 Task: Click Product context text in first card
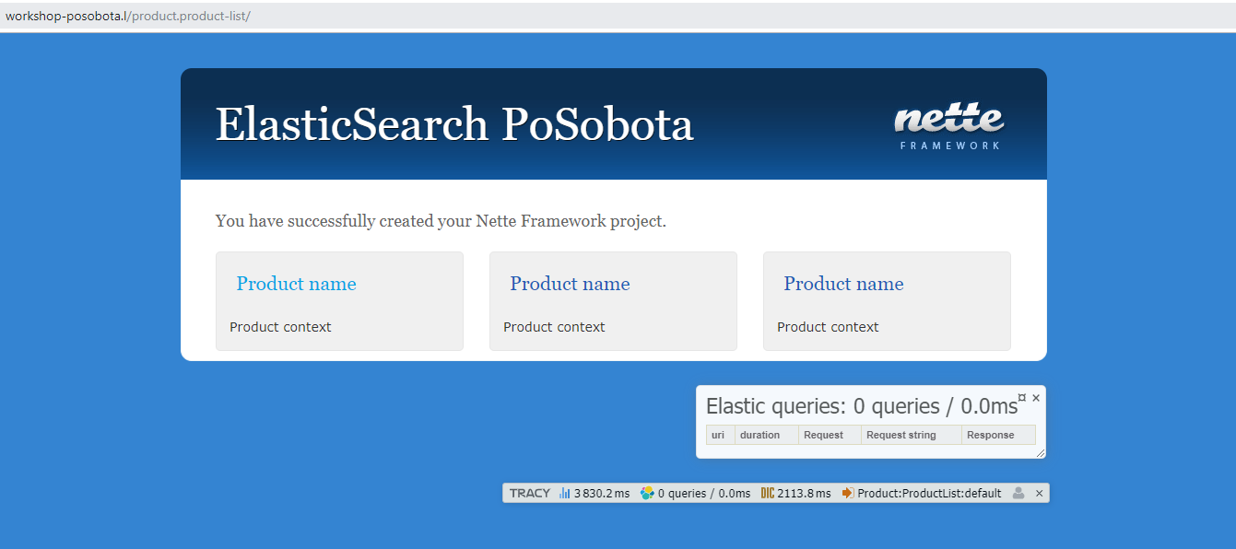click(280, 327)
